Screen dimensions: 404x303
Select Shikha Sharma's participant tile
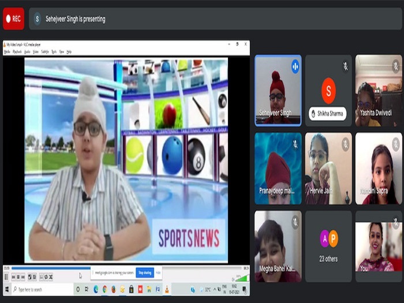click(328, 91)
